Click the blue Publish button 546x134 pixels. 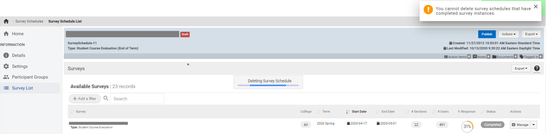487,34
